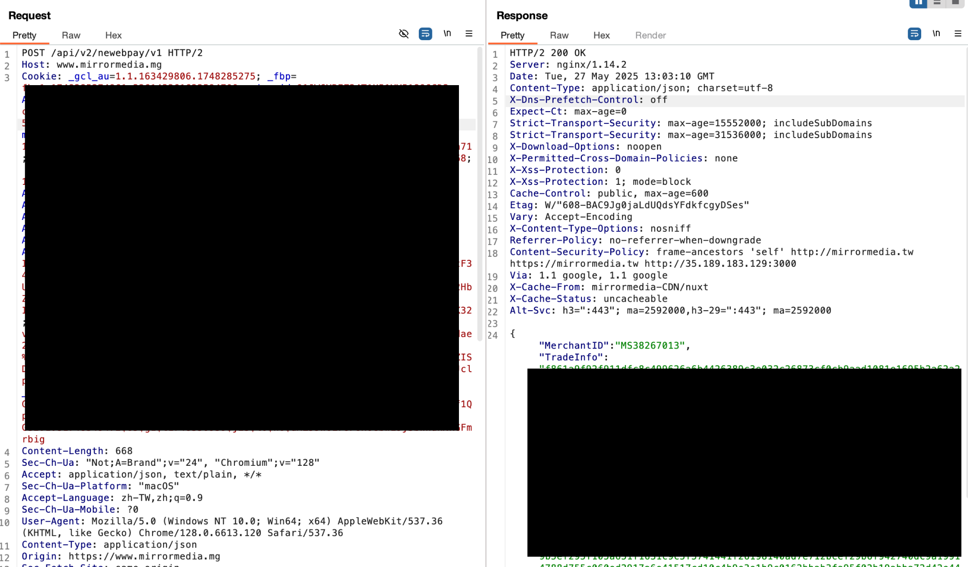Click the 'X-Xss-Protection: 0' header
The width and height of the screenshot is (968, 567).
pos(565,170)
